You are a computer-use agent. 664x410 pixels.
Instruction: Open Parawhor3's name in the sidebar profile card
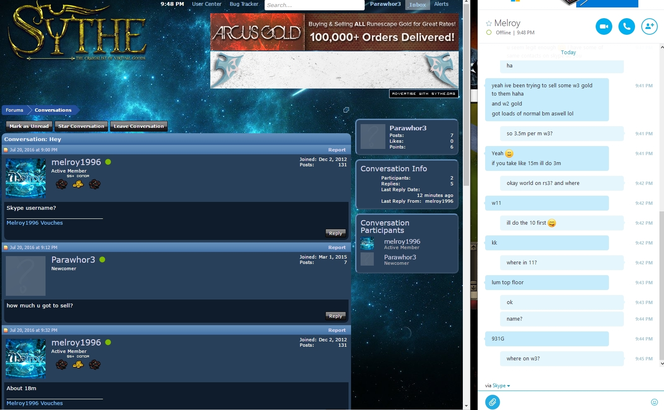(x=408, y=128)
